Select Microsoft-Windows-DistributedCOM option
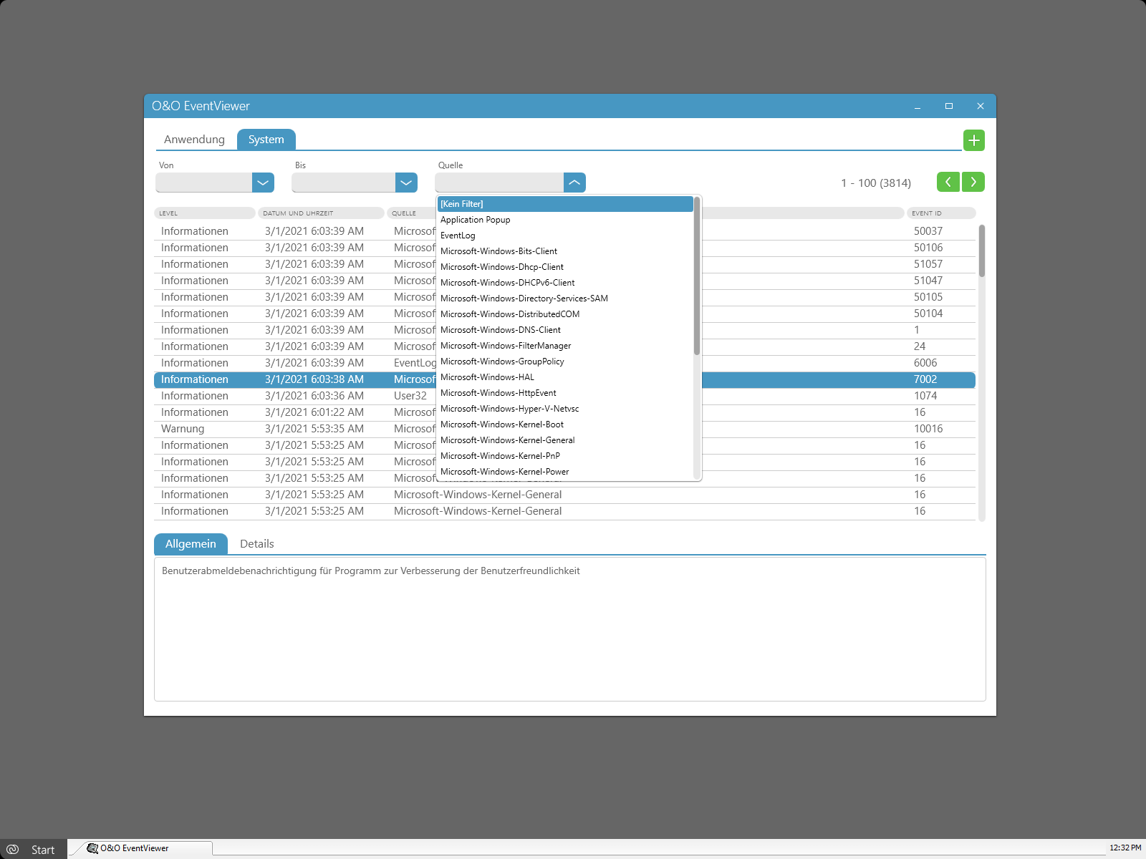 tap(565, 314)
